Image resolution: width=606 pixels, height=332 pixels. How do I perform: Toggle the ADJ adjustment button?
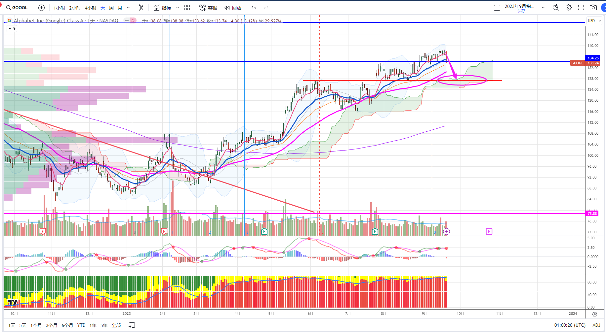596,325
